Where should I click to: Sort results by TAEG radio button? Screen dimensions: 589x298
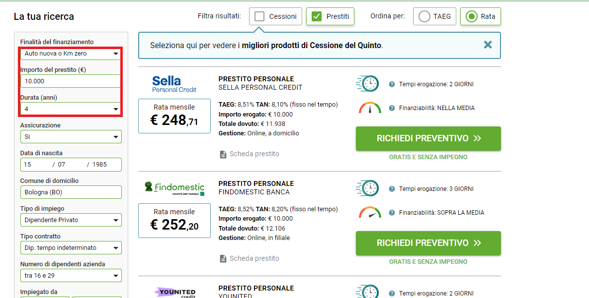pos(424,16)
